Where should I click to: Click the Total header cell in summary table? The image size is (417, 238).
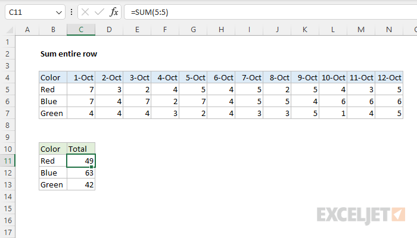81,149
